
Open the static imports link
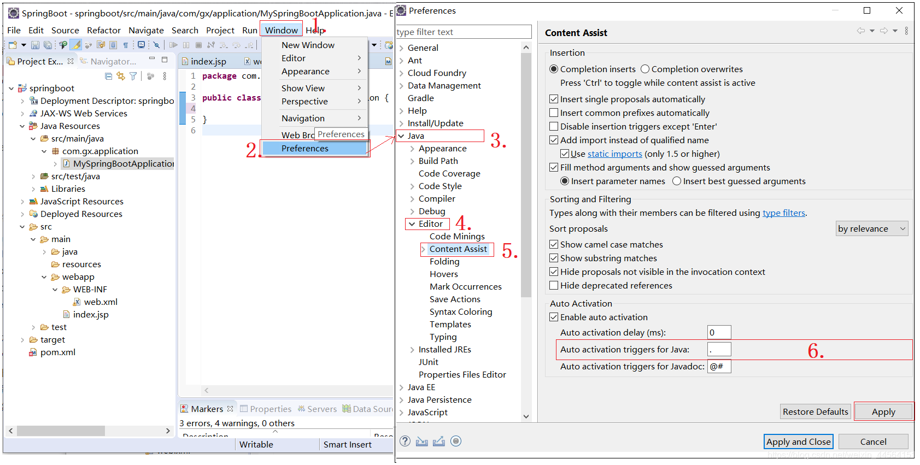[x=615, y=154]
